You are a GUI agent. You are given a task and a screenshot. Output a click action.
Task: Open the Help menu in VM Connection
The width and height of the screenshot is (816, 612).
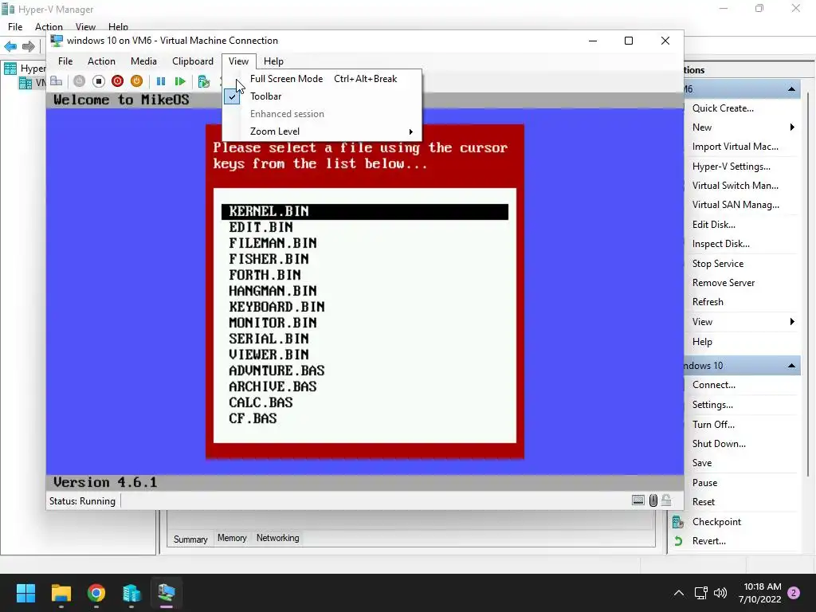tap(273, 61)
